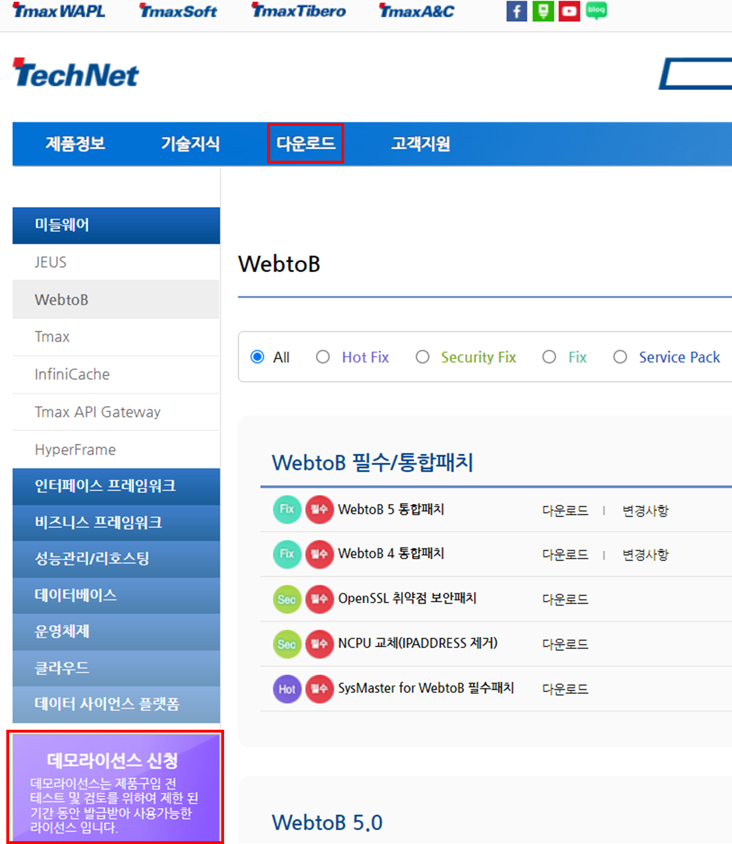
Task: Expand the 데이터베이스 category
Action: coord(115,595)
